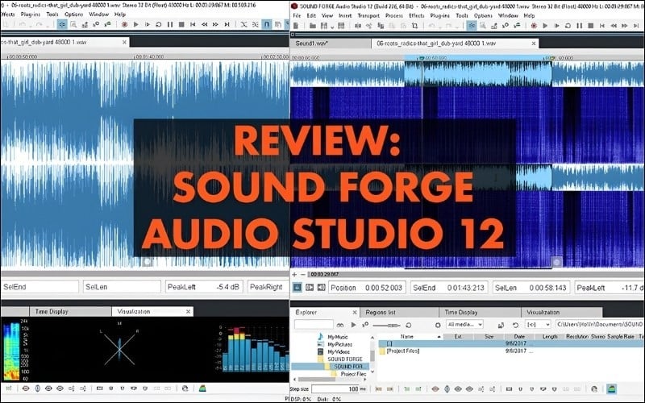Click the Crop icon in the right toolbar
645x403 pixels.
coord(414,26)
